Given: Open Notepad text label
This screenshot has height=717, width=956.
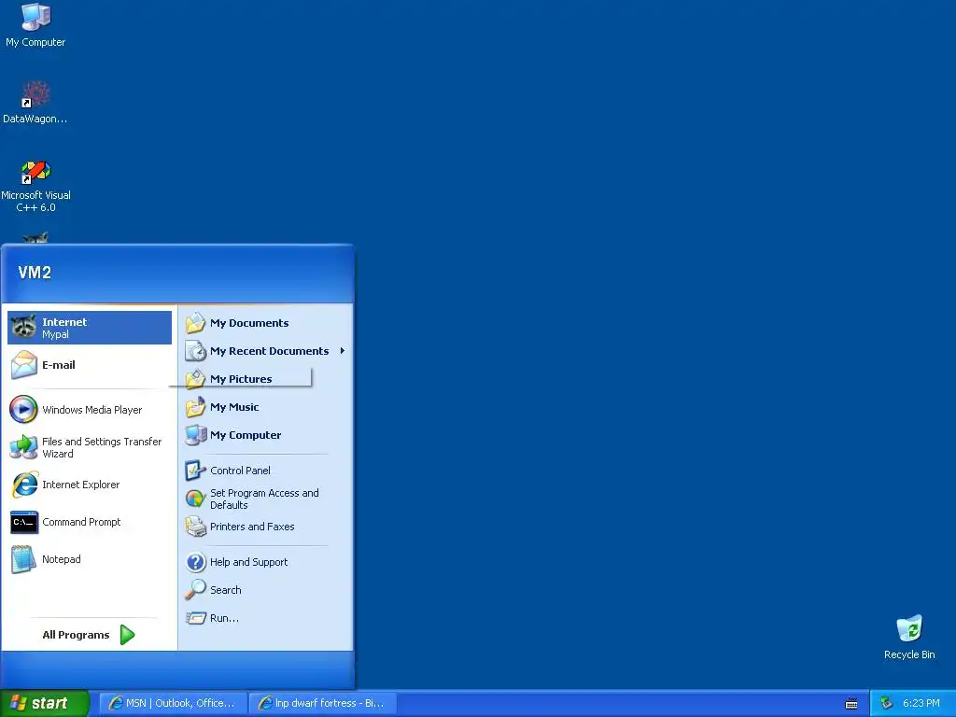Looking at the screenshot, I should 61,559.
